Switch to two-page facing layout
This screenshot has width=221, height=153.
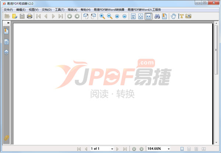click(204, 149)
